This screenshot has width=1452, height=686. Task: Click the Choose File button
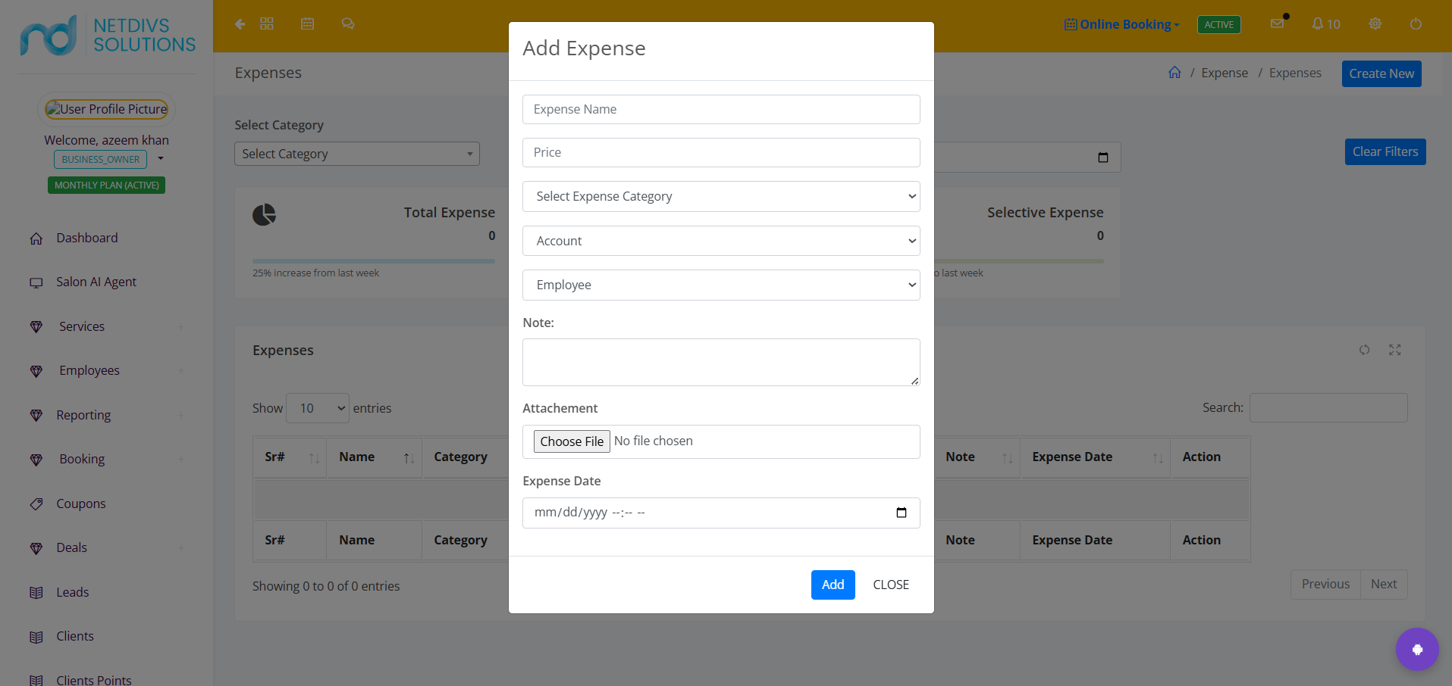tap(572, 441)
